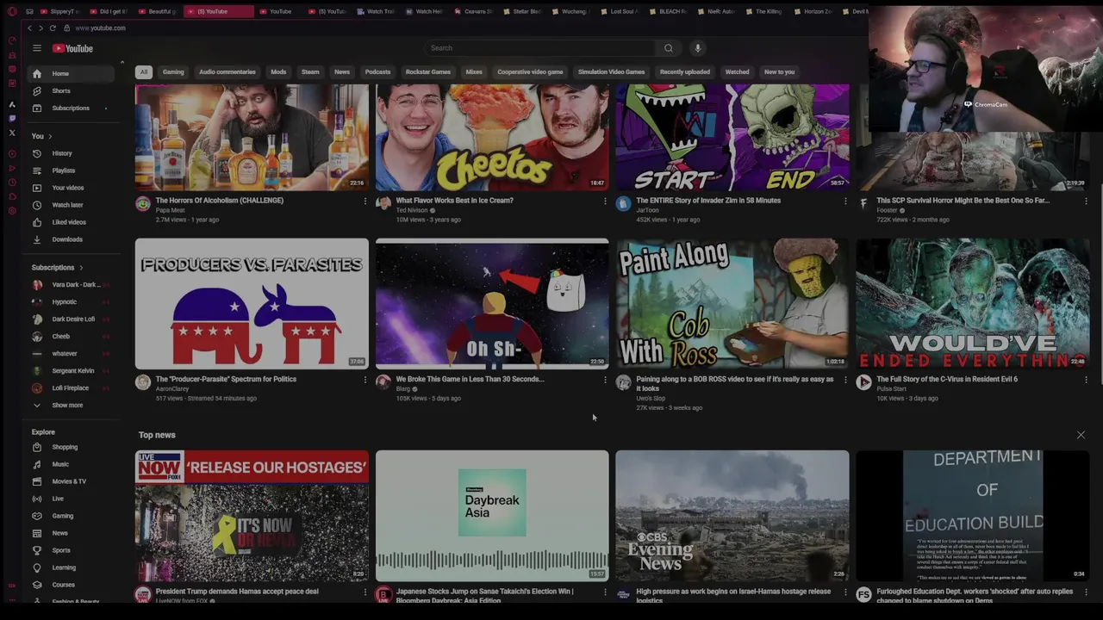Filter by the Podcasts chip
The image size is (1103, 620).
[377, 72]
